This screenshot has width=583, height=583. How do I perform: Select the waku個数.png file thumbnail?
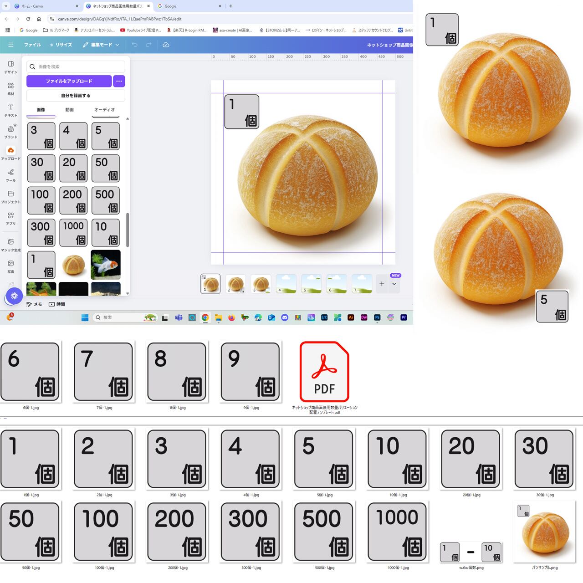click(x=471, y=552)
